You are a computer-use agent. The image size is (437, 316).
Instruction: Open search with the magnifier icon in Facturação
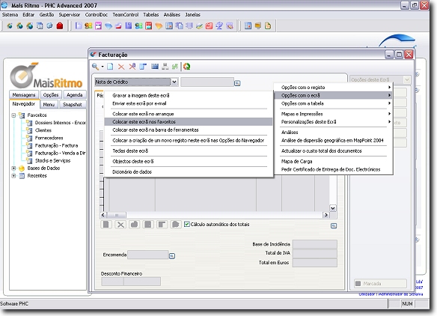pyautogui.click(x=95, y=67)
